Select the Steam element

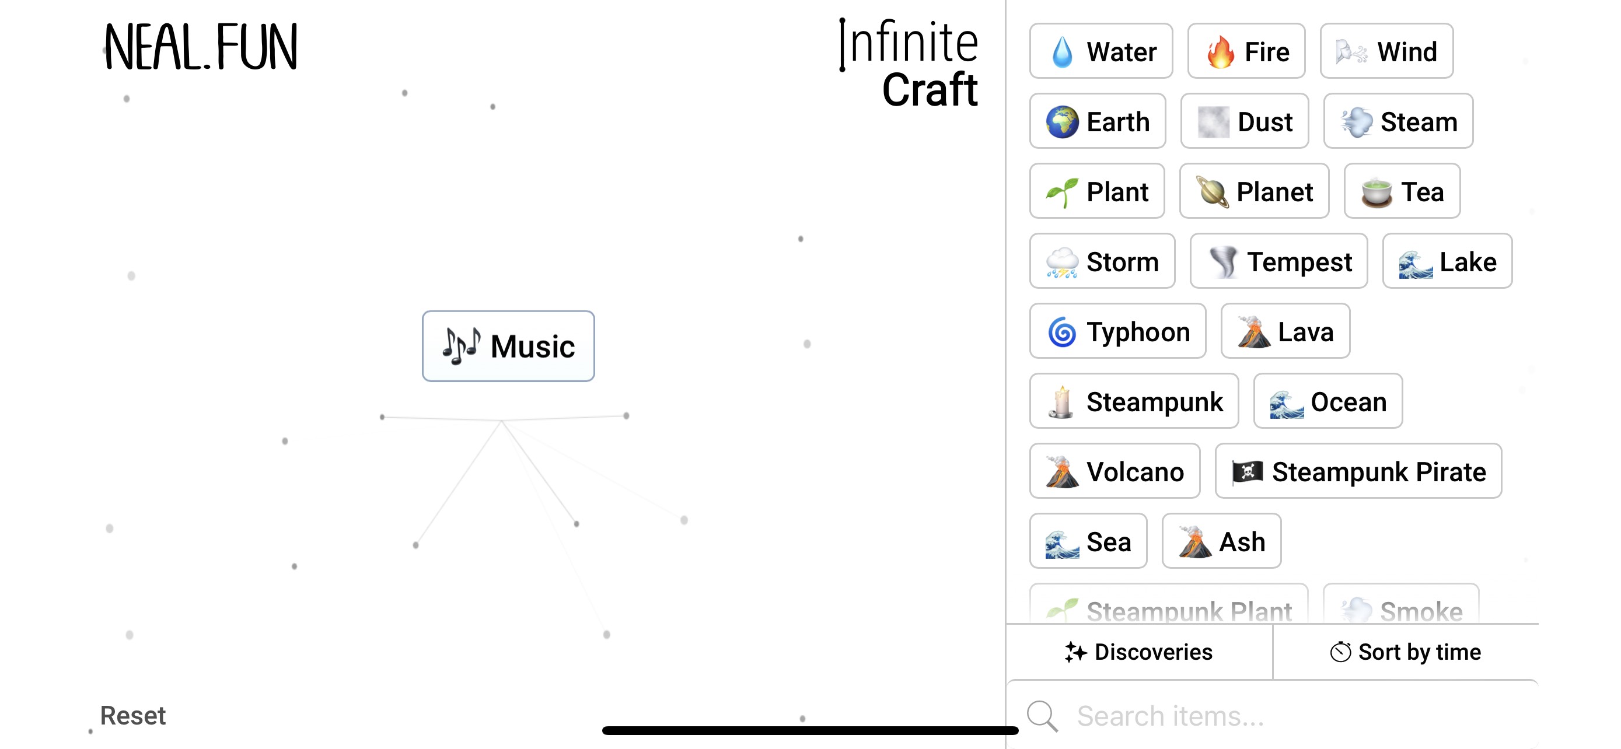point(1398,121)
